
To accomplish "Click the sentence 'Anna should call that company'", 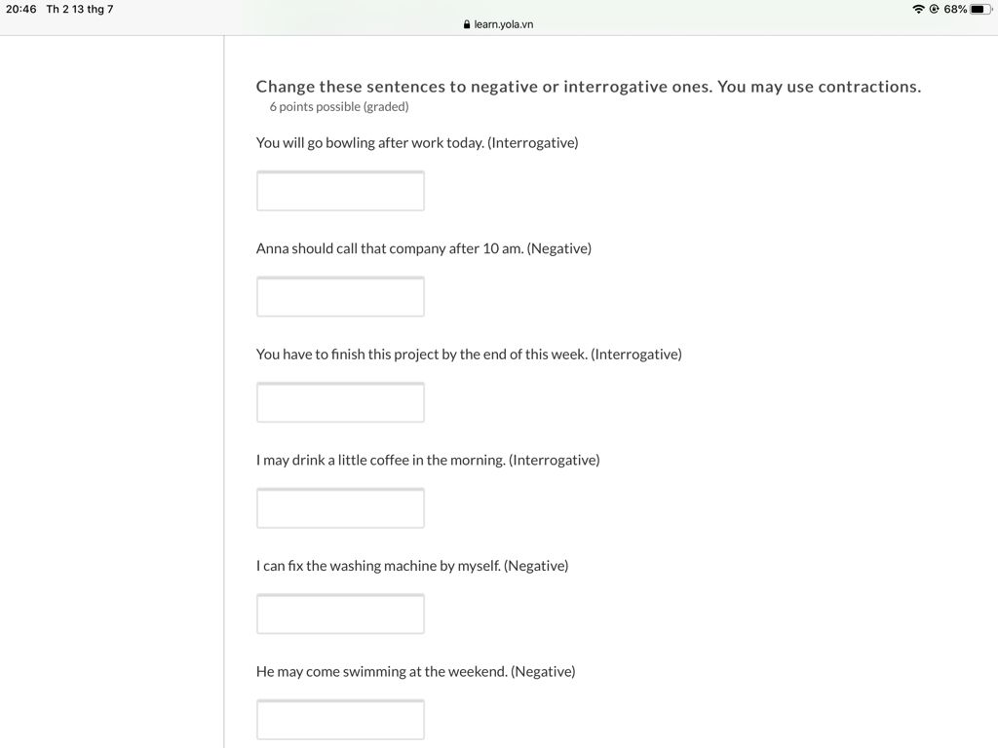I will point(390,248).
